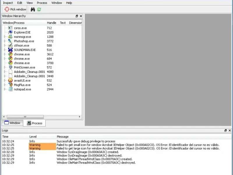Expand the SOUNDMAN.EXE tree node
This screenshot has width=233, height=175.
click(5, 50)
